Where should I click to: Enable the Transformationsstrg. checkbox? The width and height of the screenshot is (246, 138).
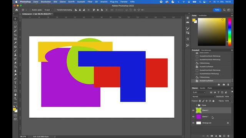[x=55, y=10]
